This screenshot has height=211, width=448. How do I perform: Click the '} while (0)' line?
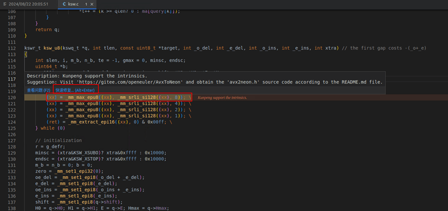(x=50, y=128)
